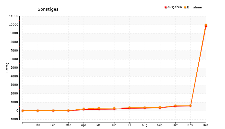
Task: Select the Okt data point marker
Action: pos(175,106)
